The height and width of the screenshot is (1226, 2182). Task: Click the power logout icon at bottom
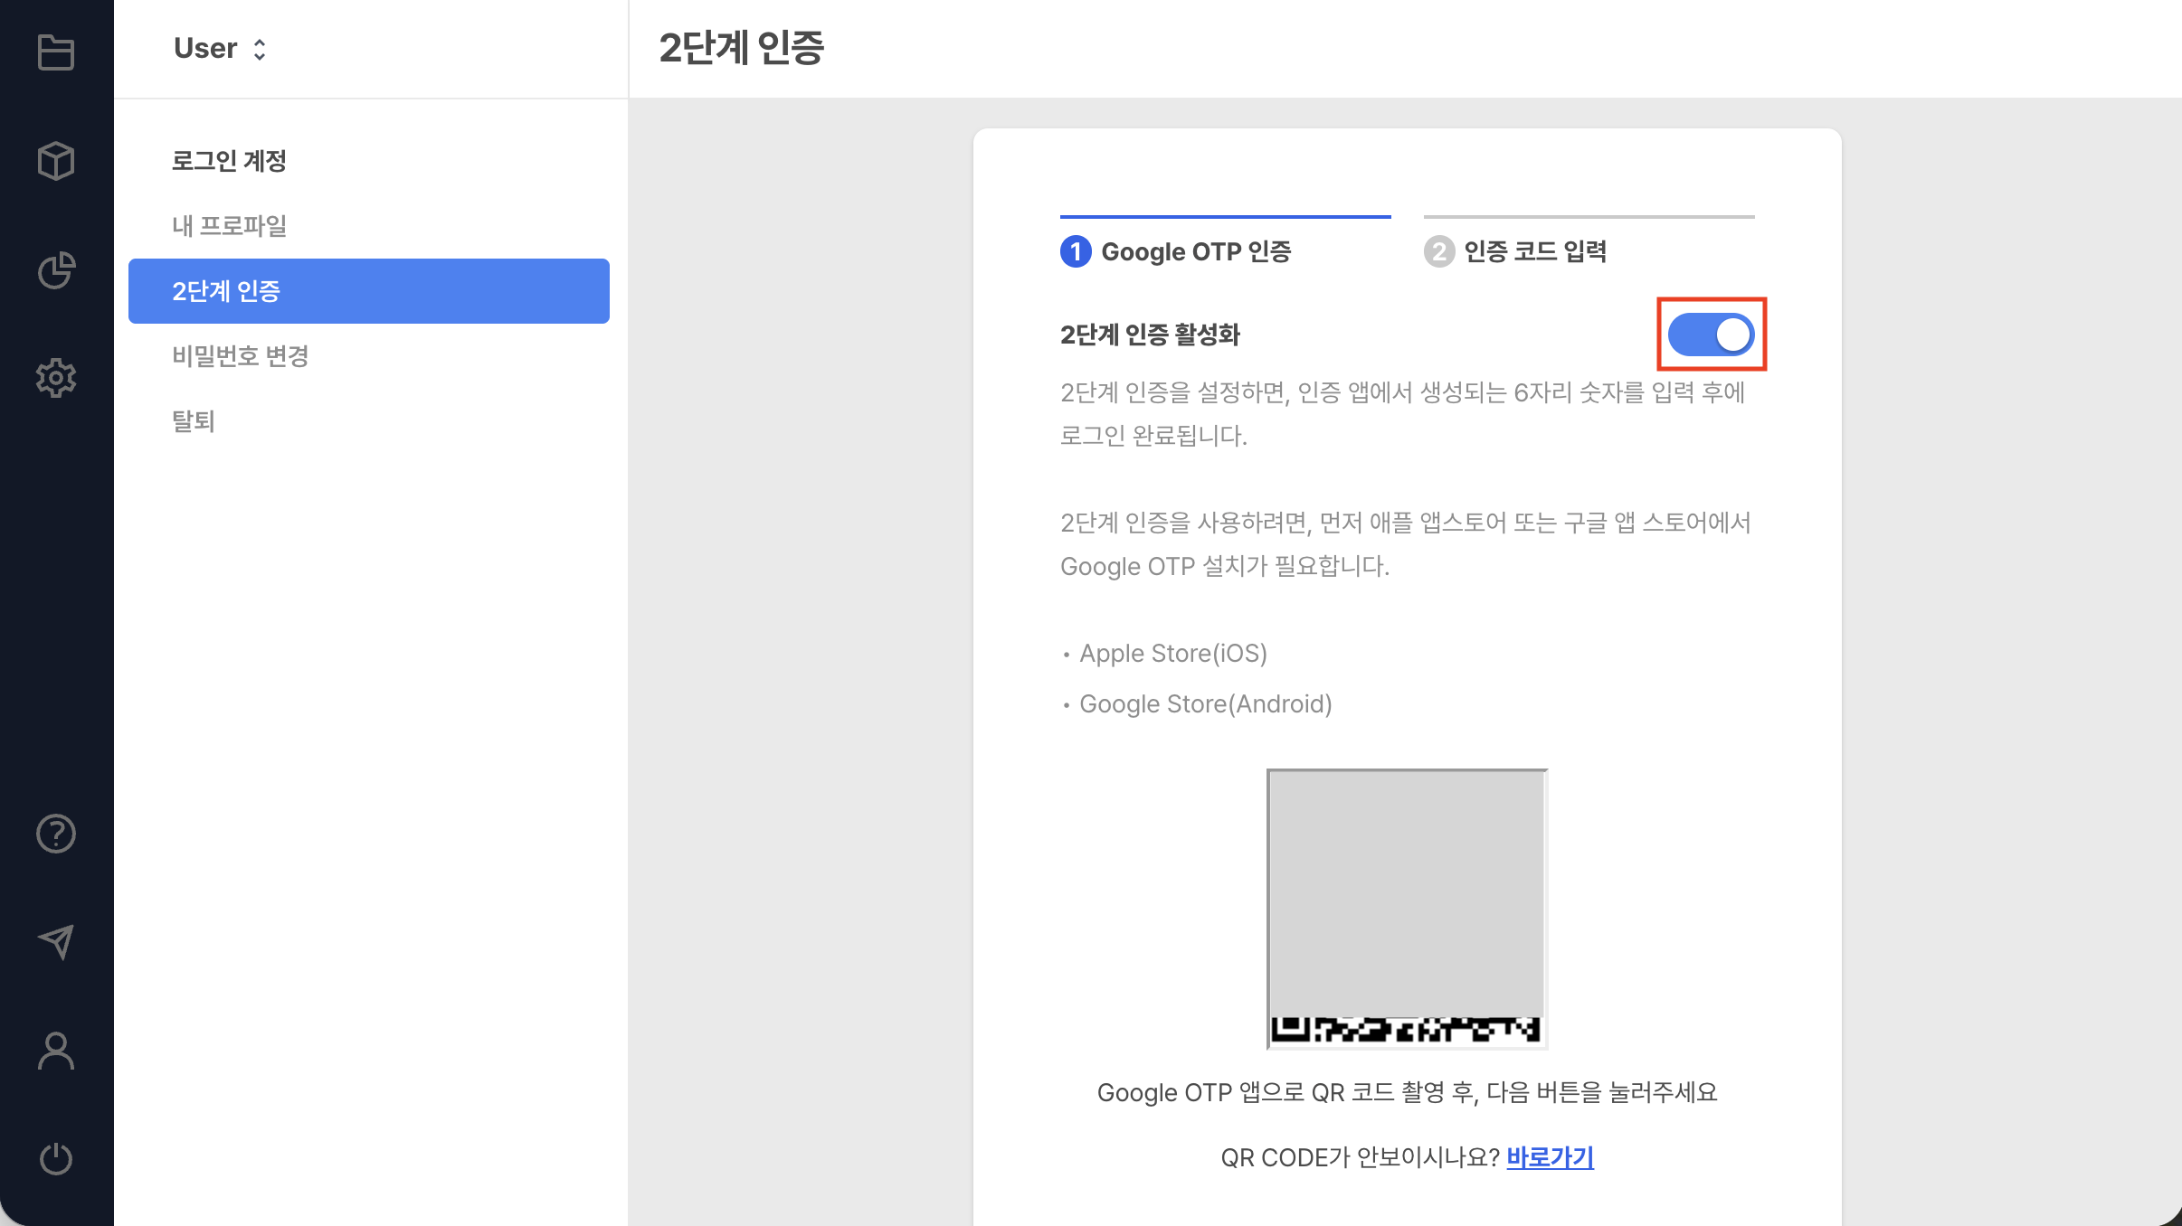(56, 1158)
